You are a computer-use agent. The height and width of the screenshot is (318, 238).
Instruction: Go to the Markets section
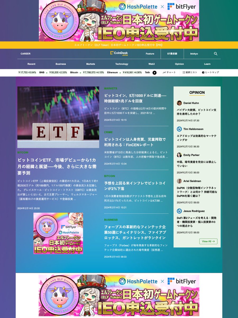coord(90,64)
